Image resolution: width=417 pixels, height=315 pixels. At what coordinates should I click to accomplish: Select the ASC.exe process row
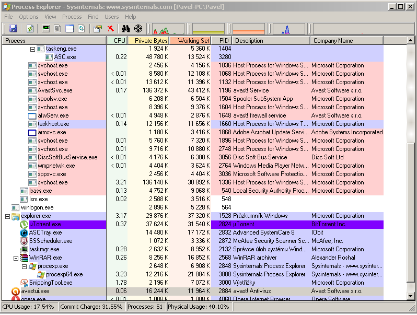click(192, 57)
